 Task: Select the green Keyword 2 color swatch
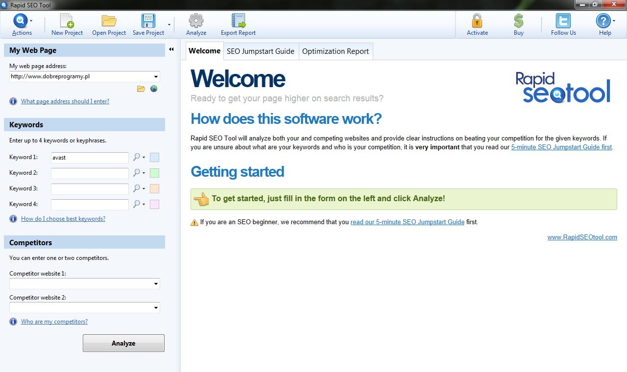click(154, 173)
